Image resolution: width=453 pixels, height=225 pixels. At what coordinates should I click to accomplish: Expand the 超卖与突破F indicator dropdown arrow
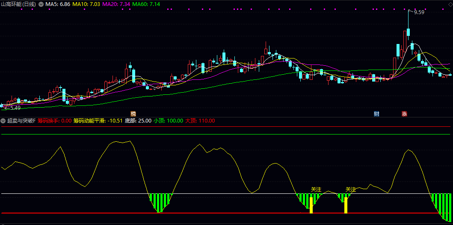[3, 121]
